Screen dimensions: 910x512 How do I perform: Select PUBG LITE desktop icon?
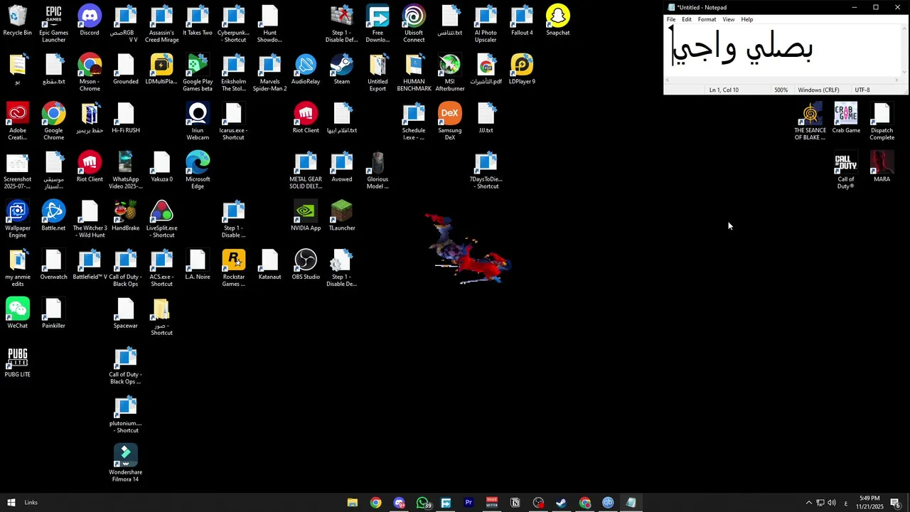18,362
